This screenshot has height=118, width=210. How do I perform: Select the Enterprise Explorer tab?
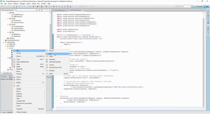pyautogui.click(x=8, y=10)
